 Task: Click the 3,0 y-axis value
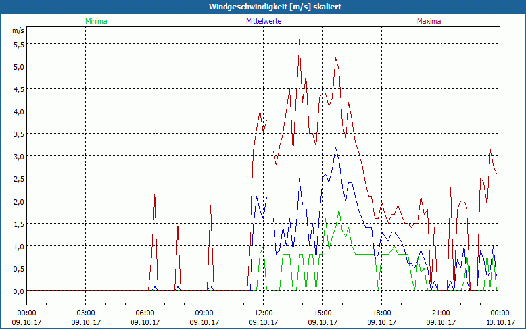tap(19, 157)
